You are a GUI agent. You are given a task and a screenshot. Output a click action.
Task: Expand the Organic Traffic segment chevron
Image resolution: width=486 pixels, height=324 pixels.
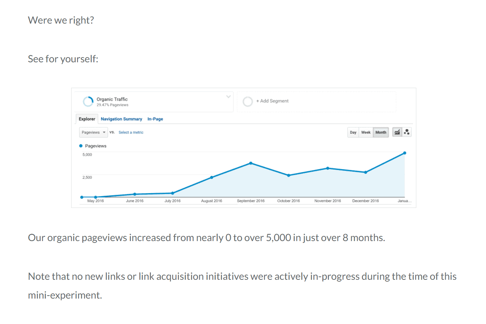tap(228, 96)
